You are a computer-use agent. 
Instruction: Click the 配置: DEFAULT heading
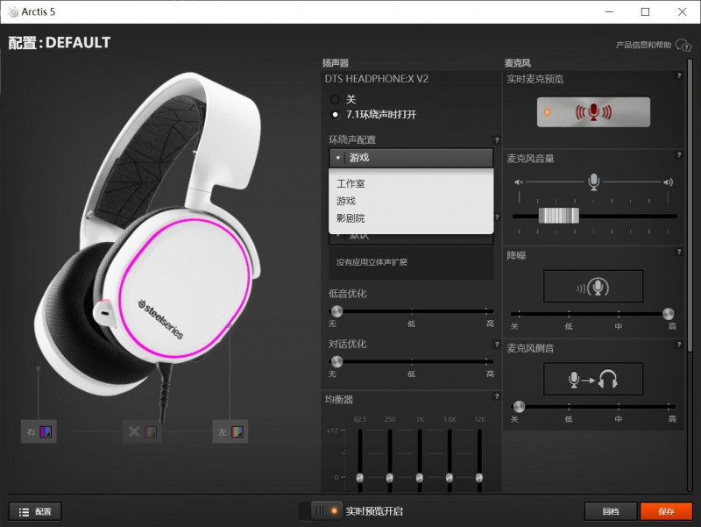(x=59, y=42)
